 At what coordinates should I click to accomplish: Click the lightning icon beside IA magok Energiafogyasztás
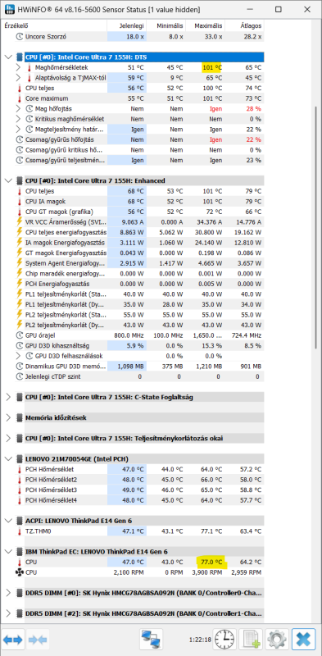point(19,243)
